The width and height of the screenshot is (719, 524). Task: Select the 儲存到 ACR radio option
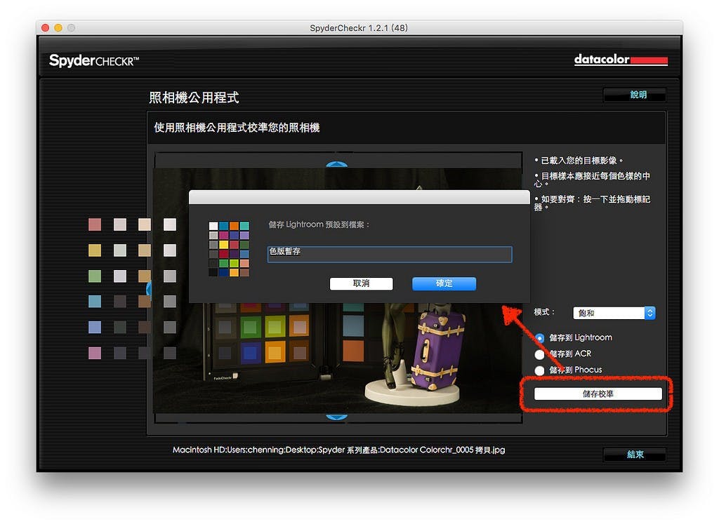(540, 354)
